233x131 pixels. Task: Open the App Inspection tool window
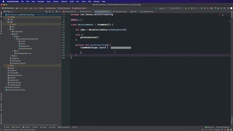point(64,127)
